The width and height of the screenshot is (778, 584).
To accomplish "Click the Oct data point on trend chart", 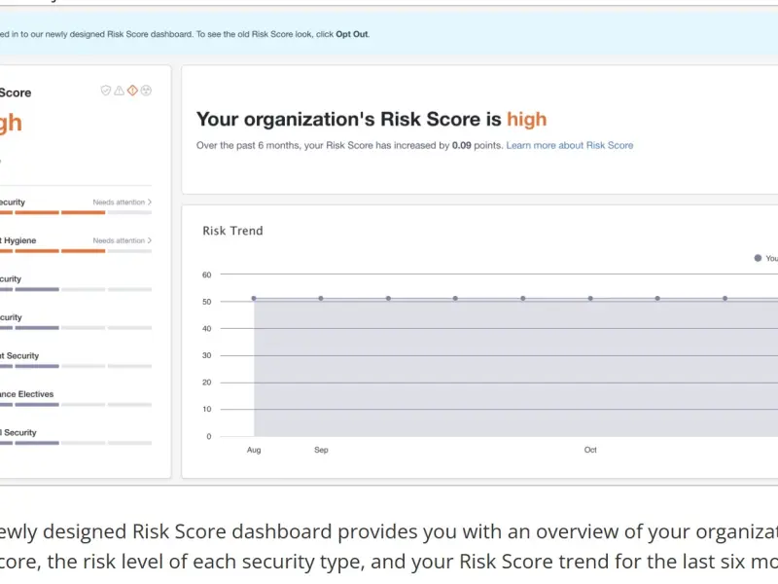I will click(x=590, y=299).
